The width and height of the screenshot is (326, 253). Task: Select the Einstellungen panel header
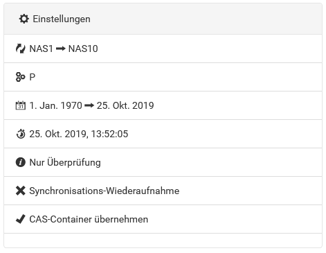[x=163, y=19]
